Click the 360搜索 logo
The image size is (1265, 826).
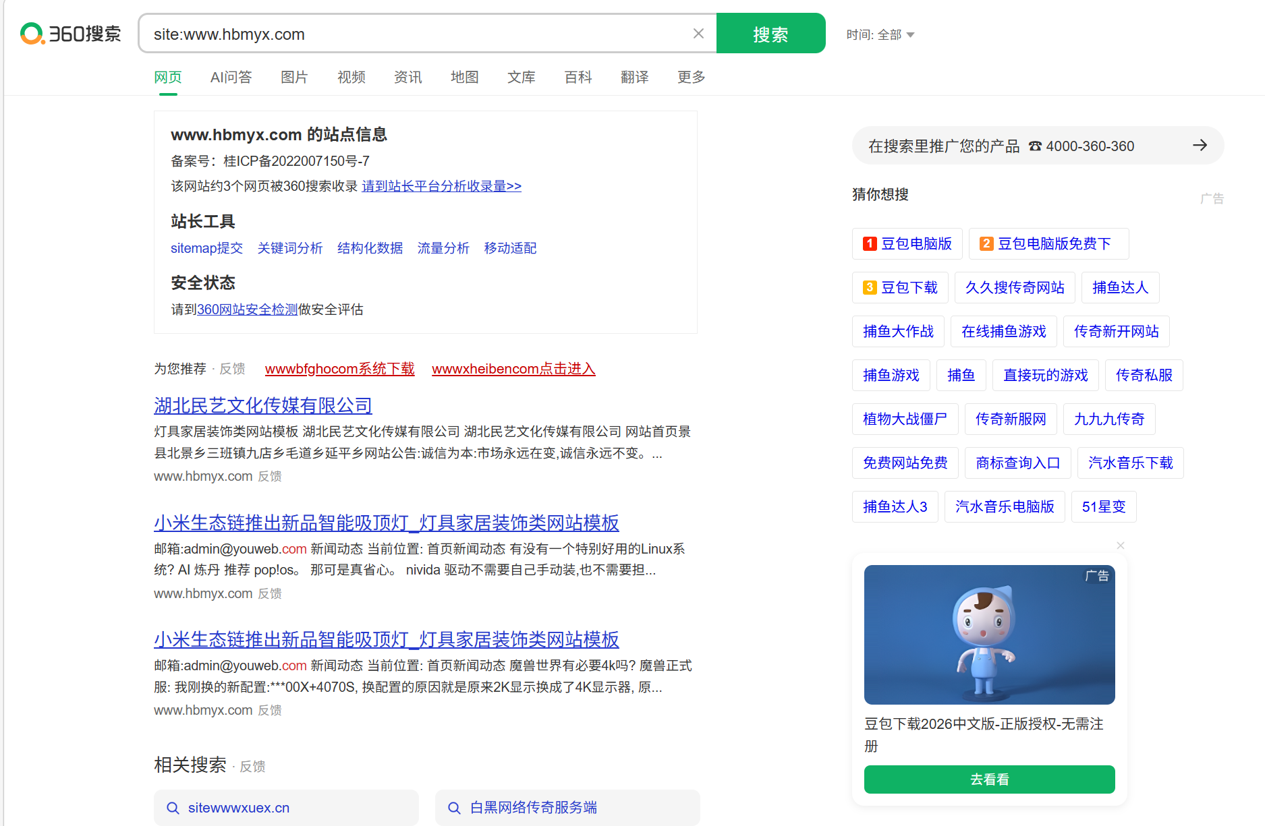click(x=70, y=34)
